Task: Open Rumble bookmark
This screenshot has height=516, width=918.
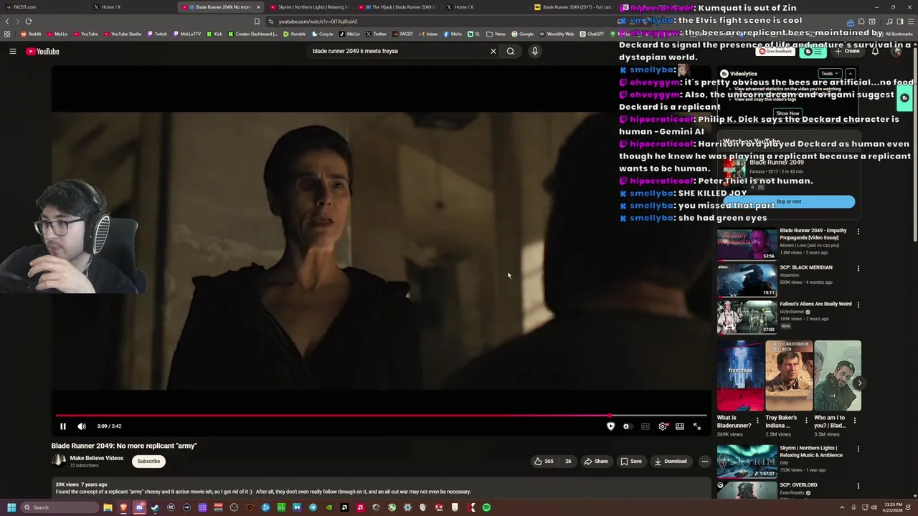Action: pos(295,34)
